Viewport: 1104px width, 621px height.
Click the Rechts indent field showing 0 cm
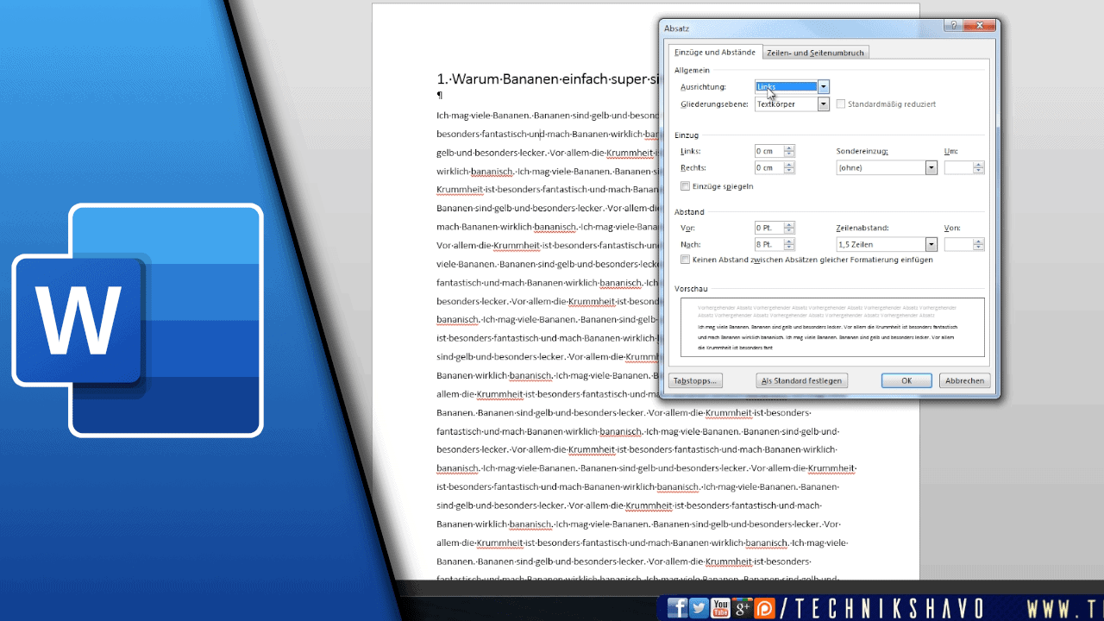tap(768, 168)
